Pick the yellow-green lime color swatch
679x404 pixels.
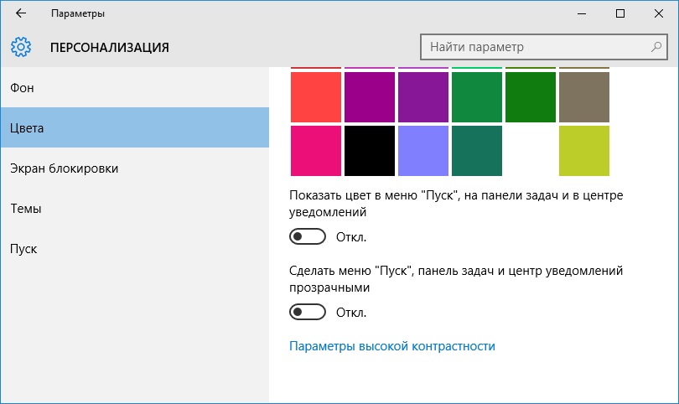coord(584,151)
